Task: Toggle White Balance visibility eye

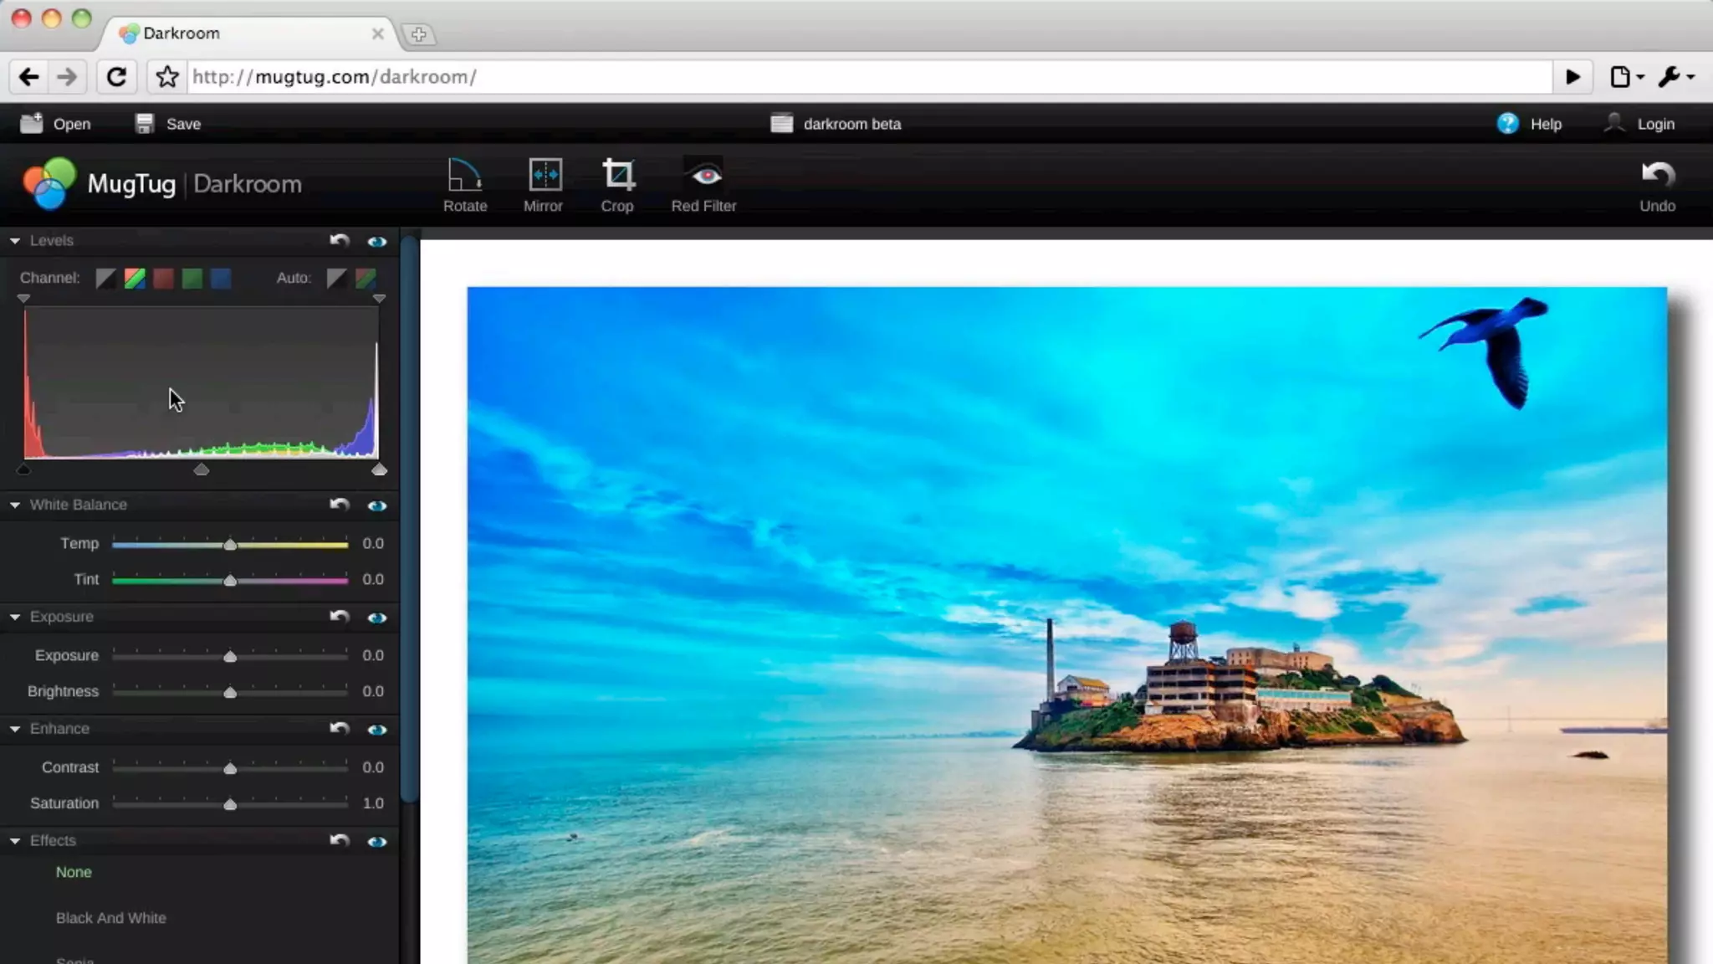Action: coord(377,505)
